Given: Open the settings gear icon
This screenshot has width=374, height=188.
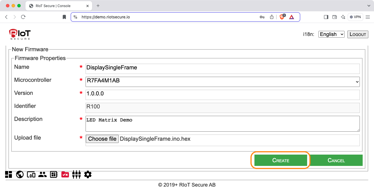Looking at the screenshot, I should (x=88, y=174).
